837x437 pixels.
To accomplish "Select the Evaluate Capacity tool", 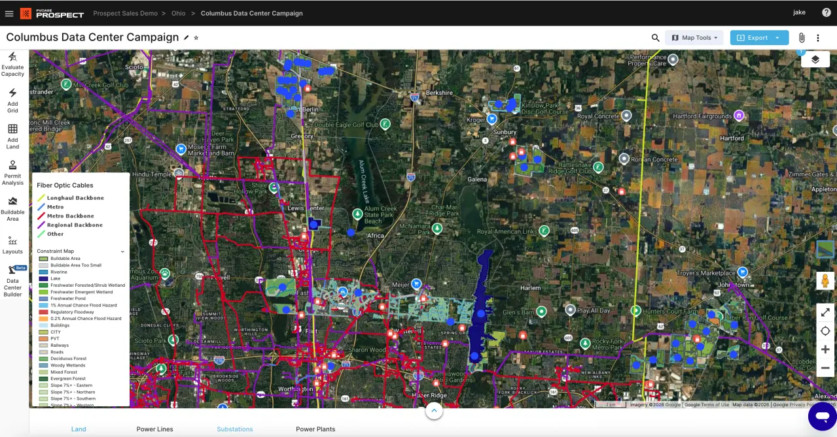I will click(12, 65).
